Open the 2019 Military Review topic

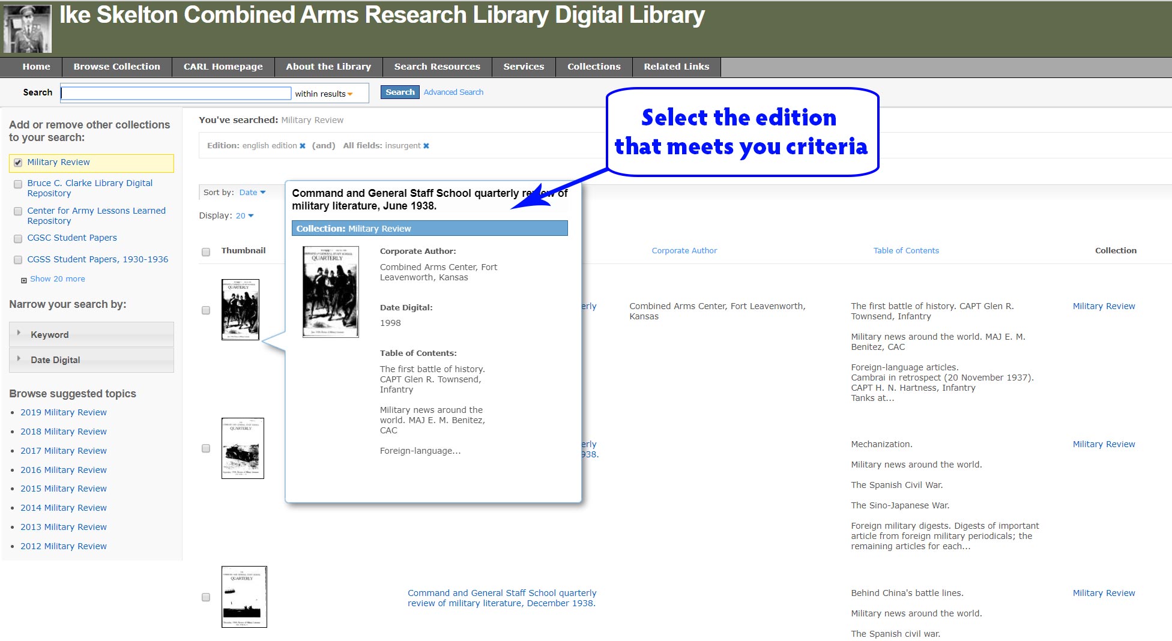(64, 412)
